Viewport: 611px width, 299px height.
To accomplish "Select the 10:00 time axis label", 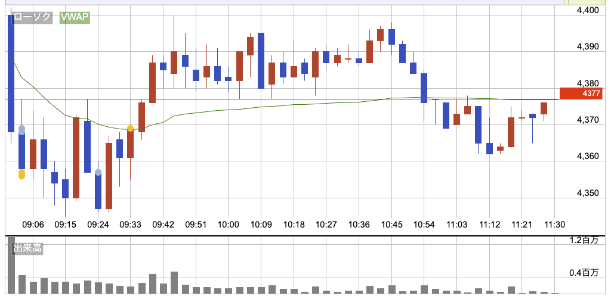I will pos(229,225).
